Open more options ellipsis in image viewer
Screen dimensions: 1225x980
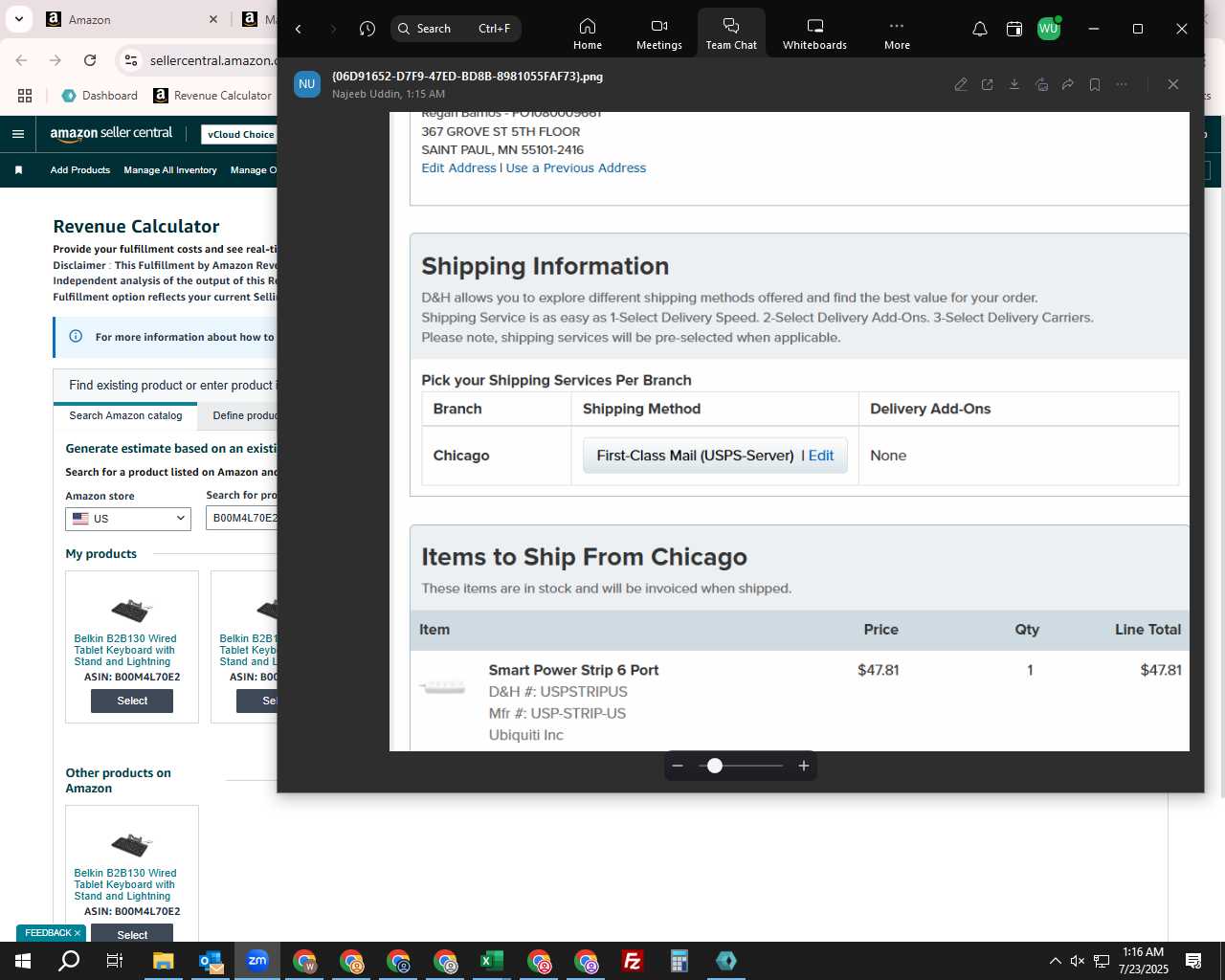coord(1122,84)
